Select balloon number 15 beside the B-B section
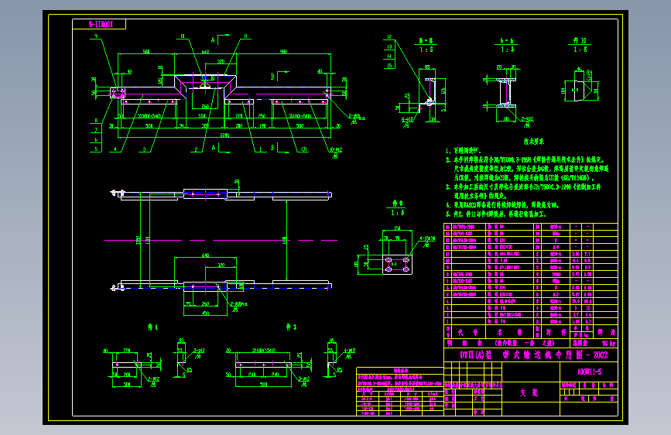 (389, 66)
